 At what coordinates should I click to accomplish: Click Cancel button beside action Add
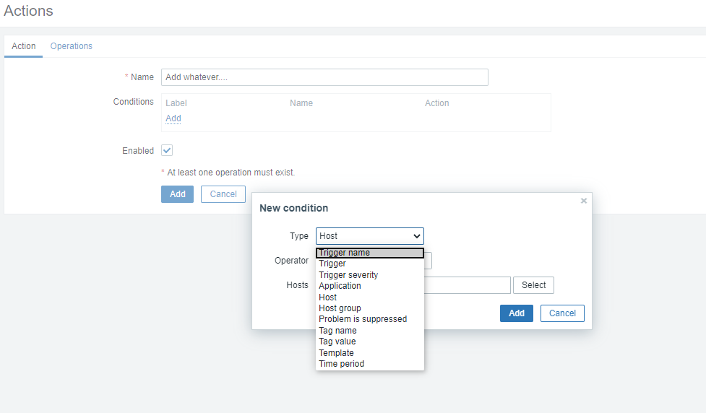coord(223,194)
